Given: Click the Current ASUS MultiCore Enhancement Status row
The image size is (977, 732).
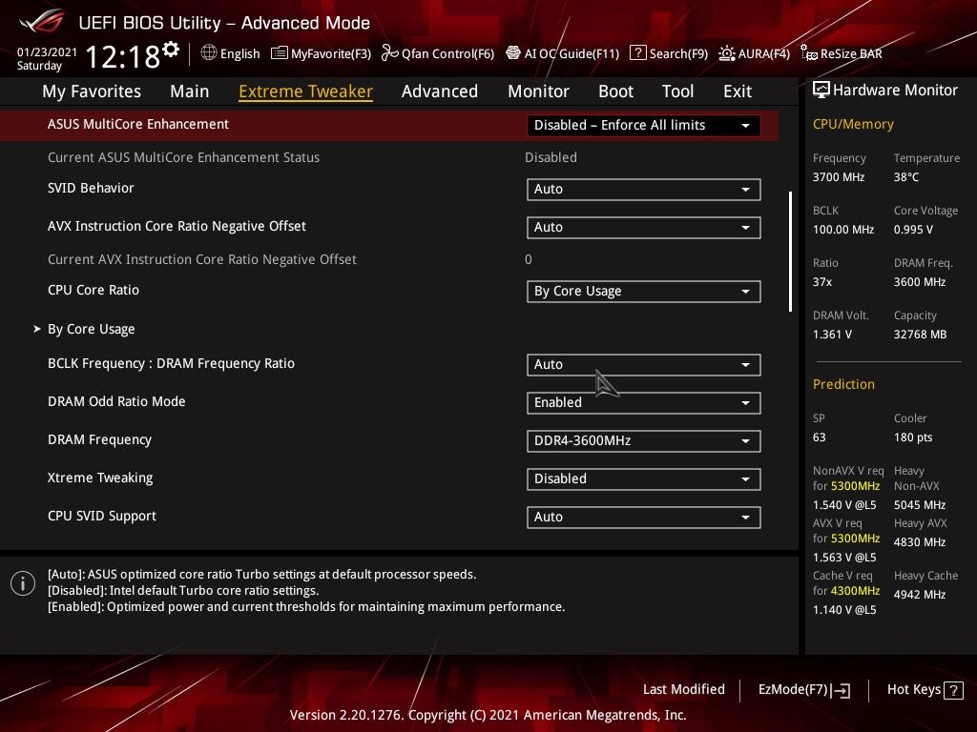Looking at the screenshot, I should [x=389, y=157].
